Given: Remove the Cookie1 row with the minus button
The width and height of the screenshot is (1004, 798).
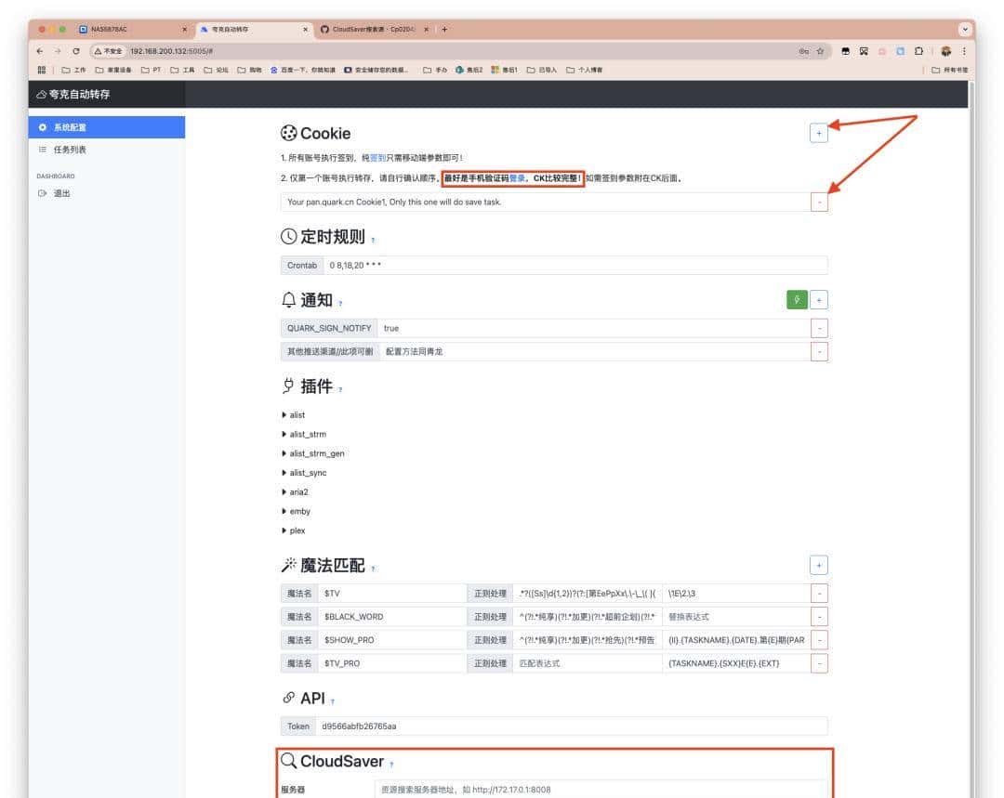Looking at the screenshot, I should (819, 202).
